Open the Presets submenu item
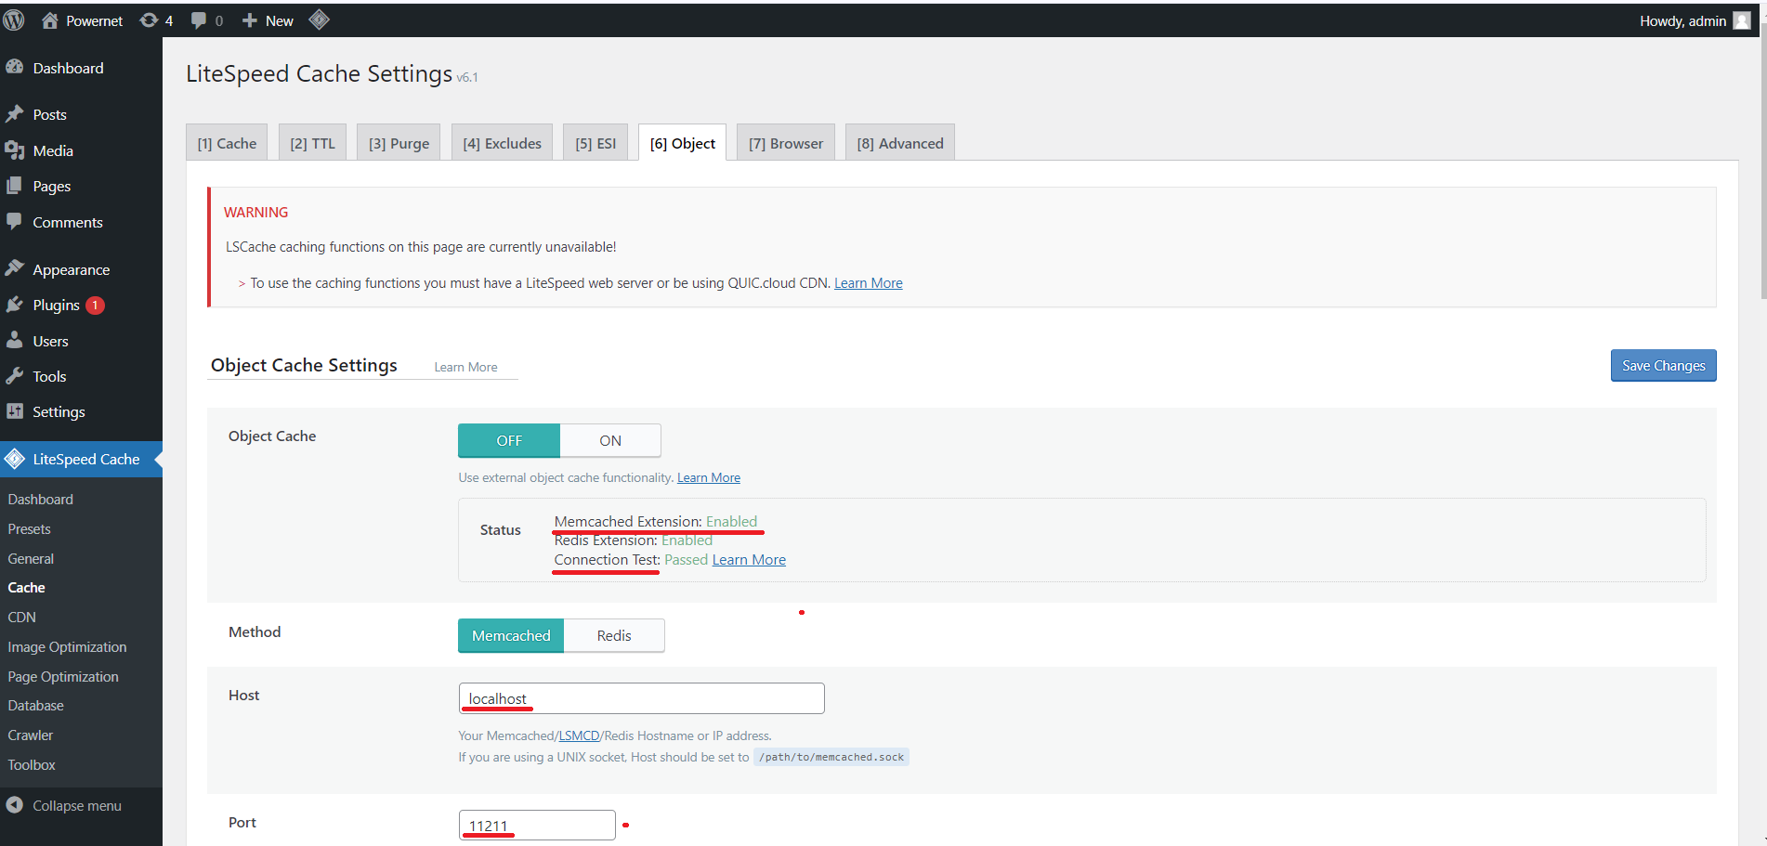 [x=30, y=528]
